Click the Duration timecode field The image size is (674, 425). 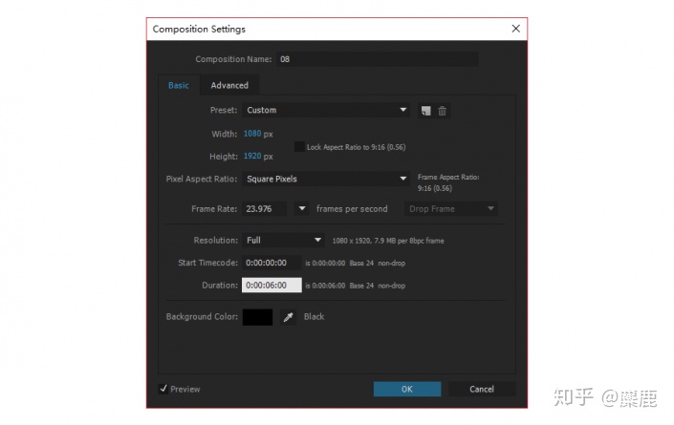coord(272,285)
